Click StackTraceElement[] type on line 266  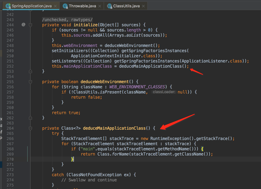click(x=84, y=139)
